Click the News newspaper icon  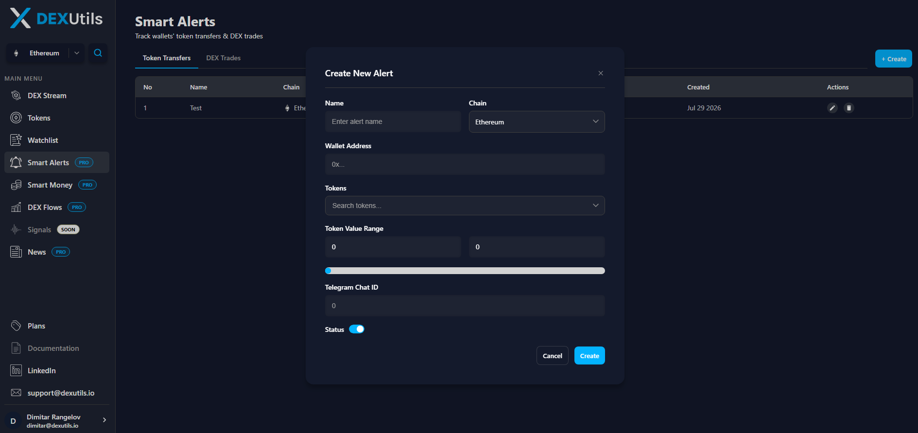click(16, 252)
